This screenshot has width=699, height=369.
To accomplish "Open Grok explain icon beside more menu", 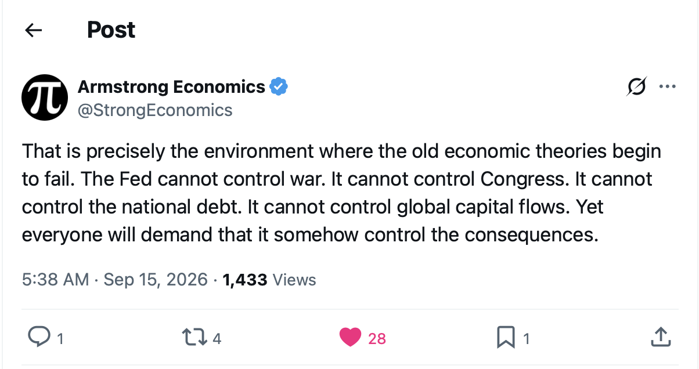I will click(636, 87).
